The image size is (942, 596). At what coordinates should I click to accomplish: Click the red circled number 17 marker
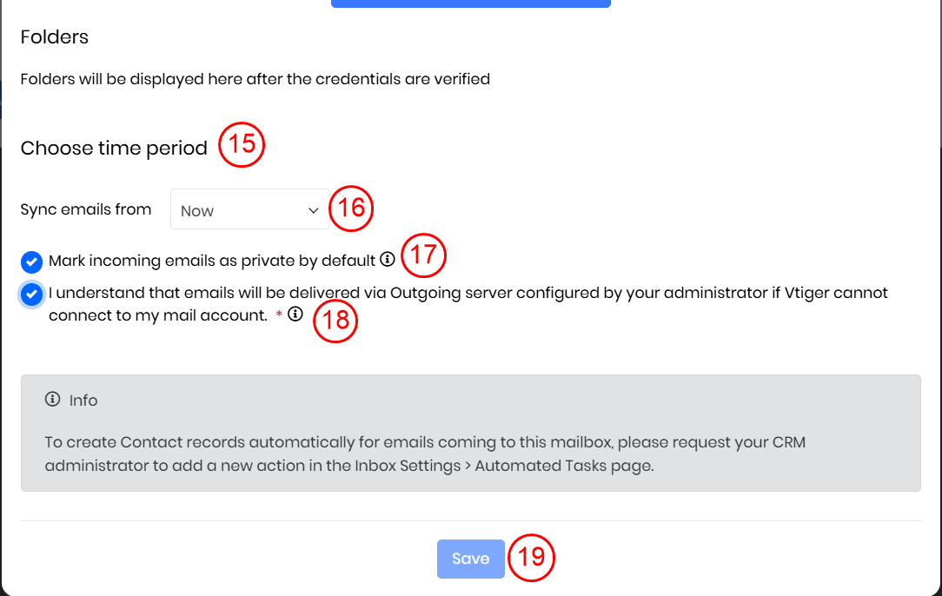pos(423,255)
